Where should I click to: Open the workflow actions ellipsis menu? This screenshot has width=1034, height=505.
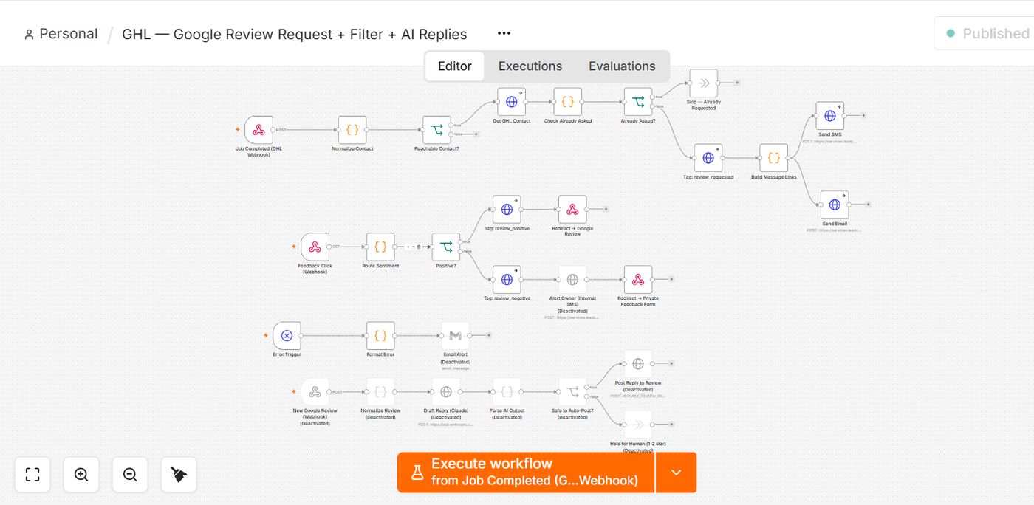(x=504, y=33)
